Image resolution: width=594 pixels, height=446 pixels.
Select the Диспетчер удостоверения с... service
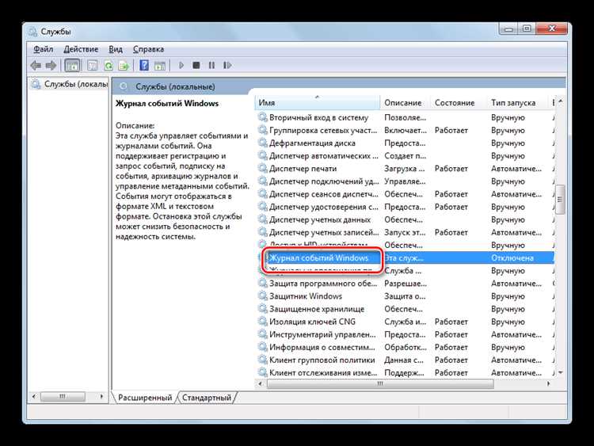point(405,207)
